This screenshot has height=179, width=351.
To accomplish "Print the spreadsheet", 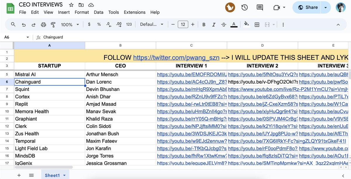I will click(44, 25).
